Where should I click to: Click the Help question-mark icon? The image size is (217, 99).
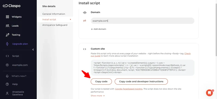click(7, 84)
